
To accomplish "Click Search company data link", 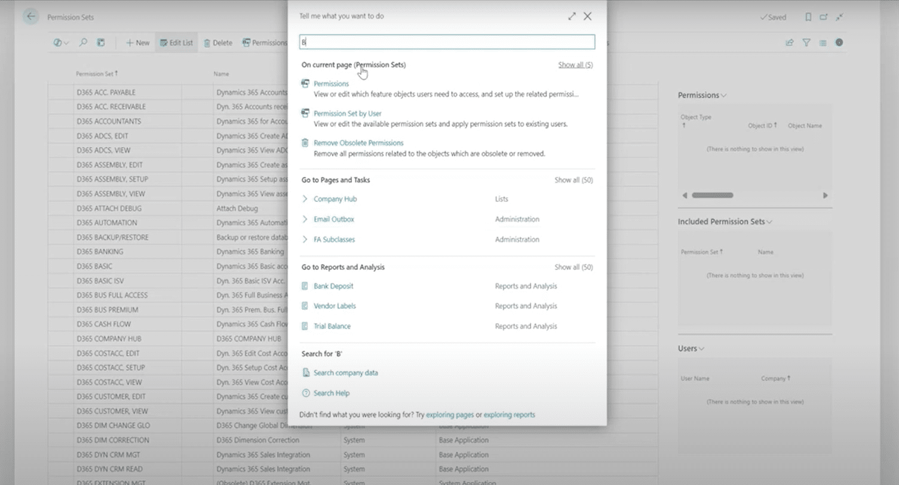I will point(346,373).
